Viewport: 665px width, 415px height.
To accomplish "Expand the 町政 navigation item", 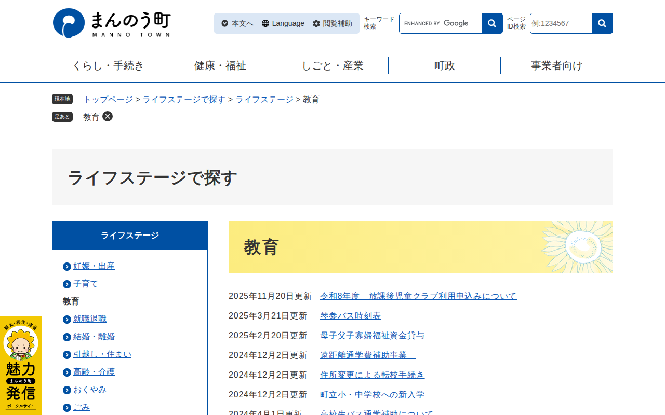I will 445,66.
